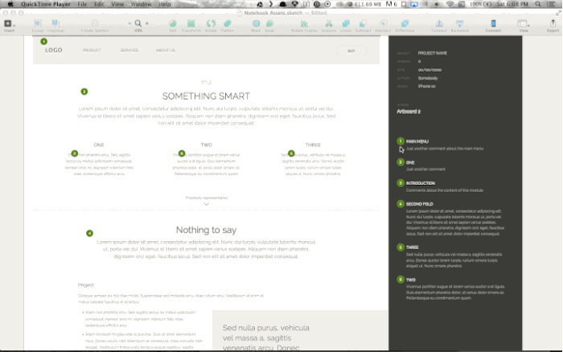Click the PRODUCT nav item on artboard
563x352 pixels.
[92, 51]
